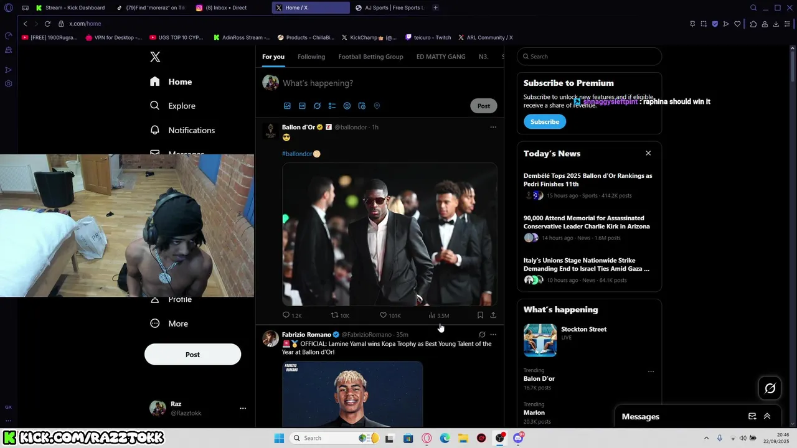Click the #ballondor hashtag link
Image resolution: width=797 pixels, height=448 pixels.
297,154
